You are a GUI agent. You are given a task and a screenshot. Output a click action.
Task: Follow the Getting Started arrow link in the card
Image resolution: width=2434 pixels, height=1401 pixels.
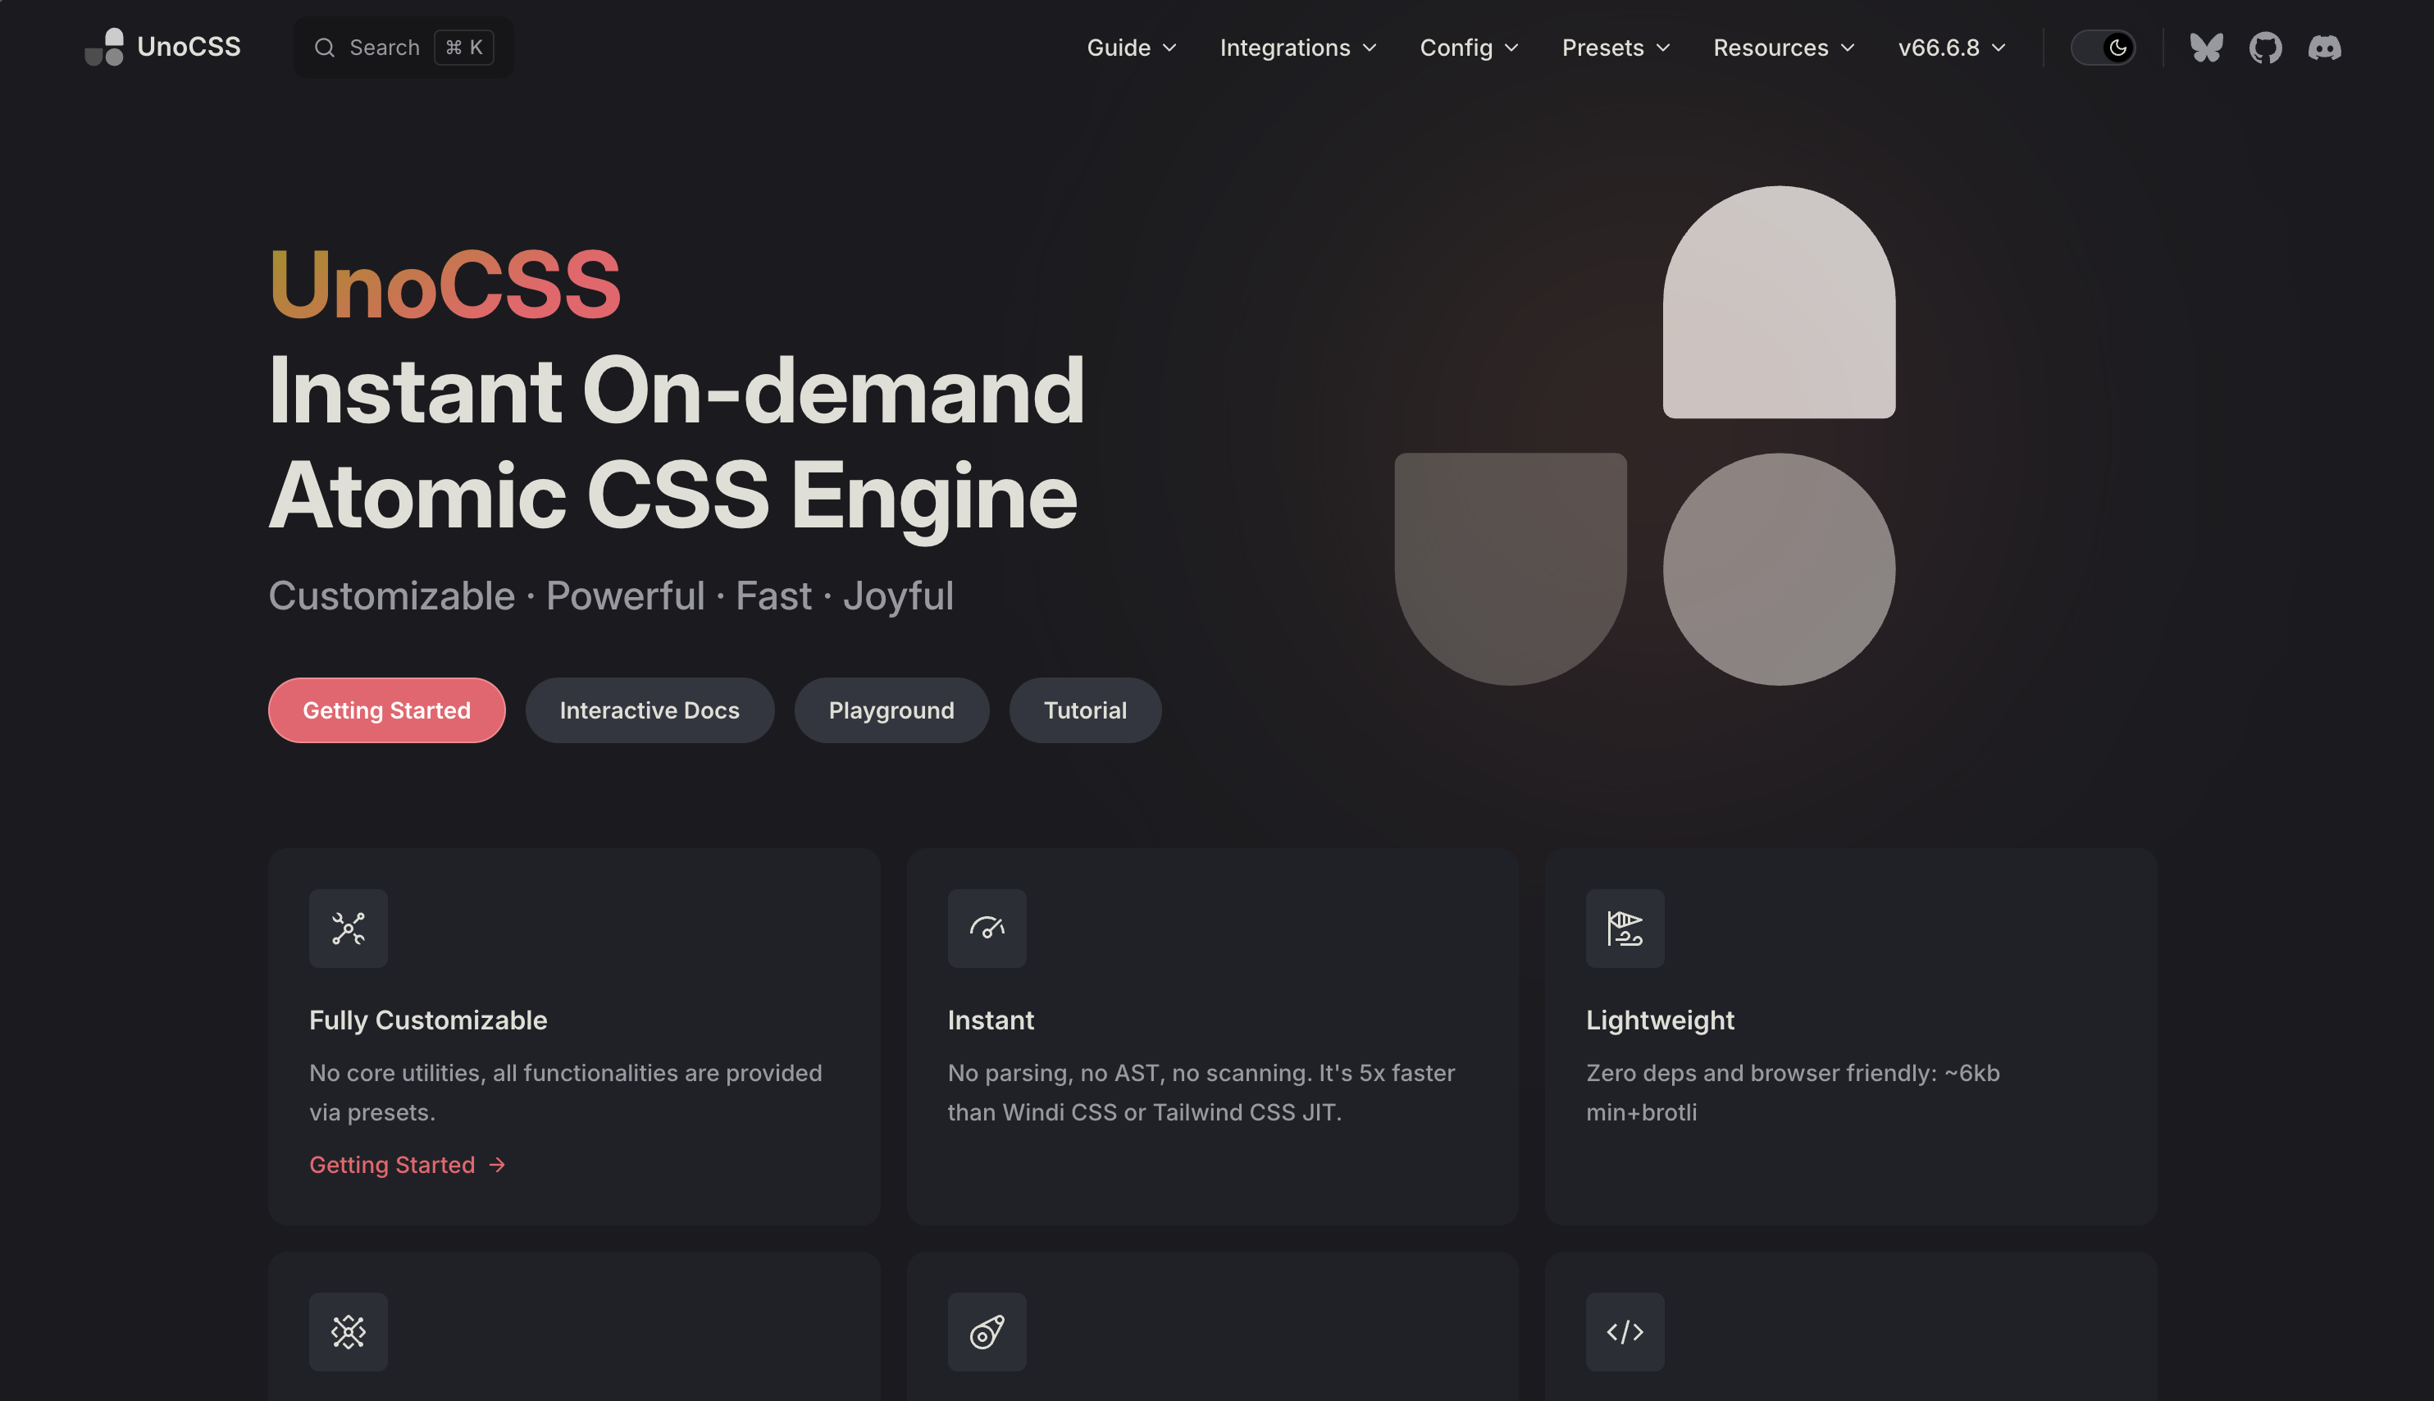click(407, 1164)
